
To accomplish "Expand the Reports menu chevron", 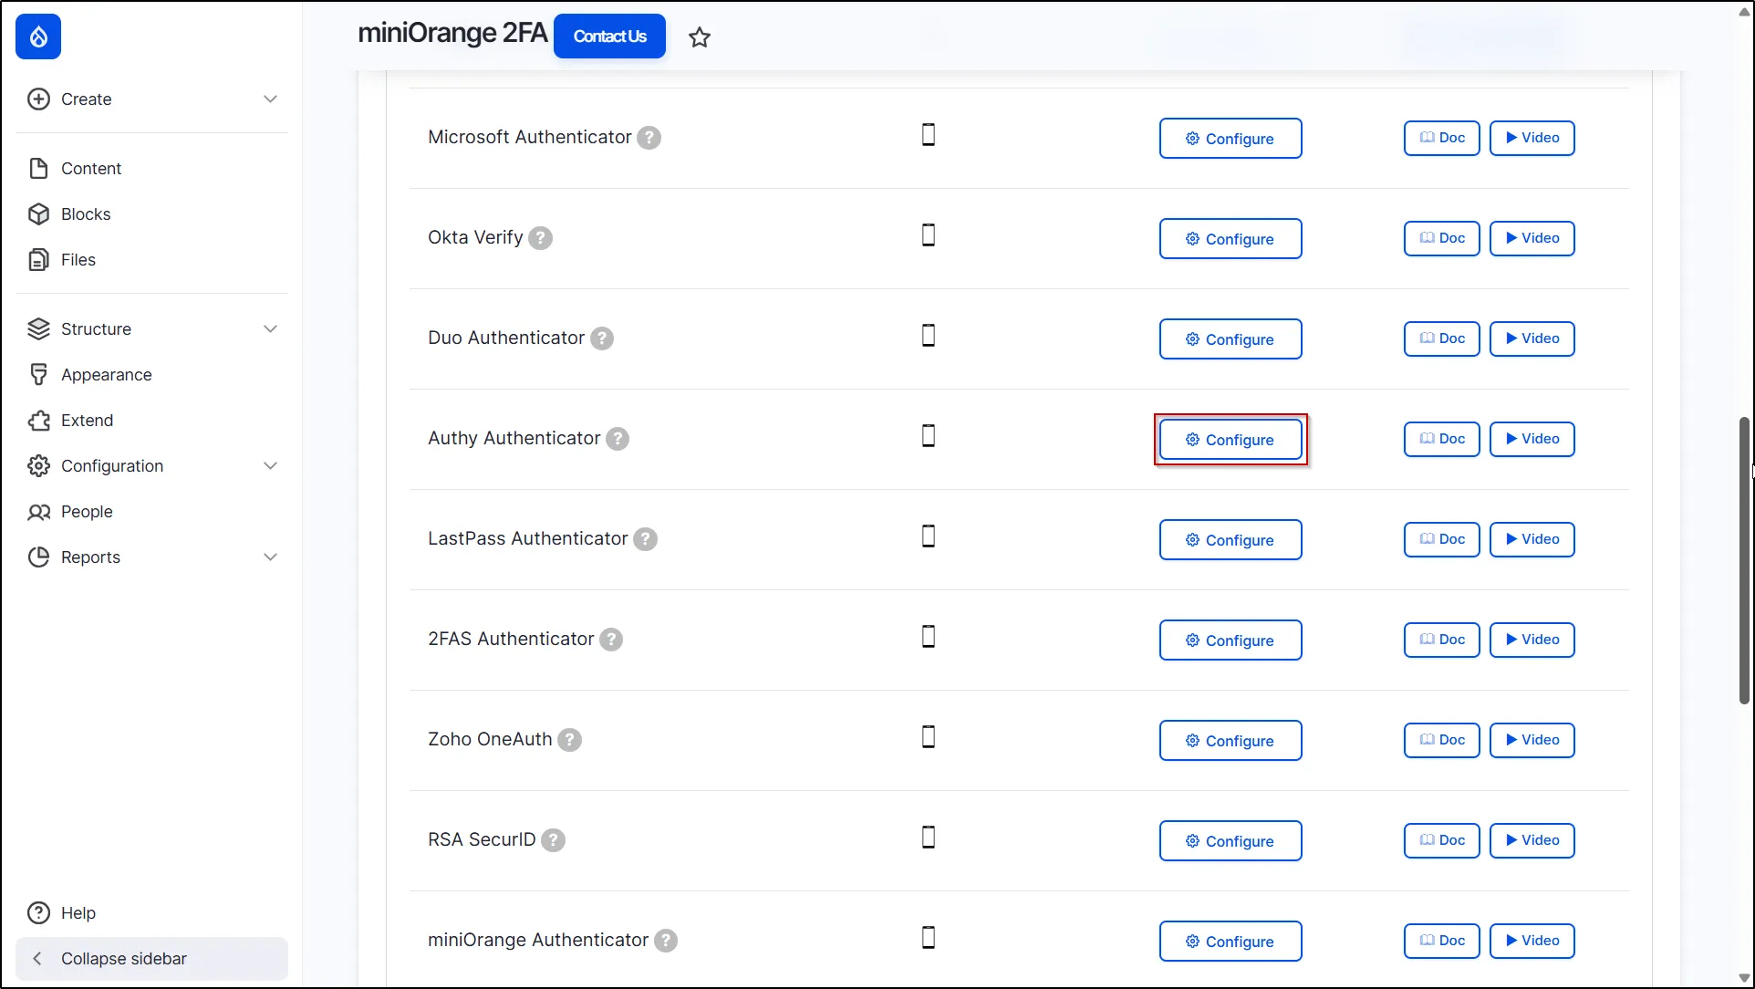I will click(270, 557).
